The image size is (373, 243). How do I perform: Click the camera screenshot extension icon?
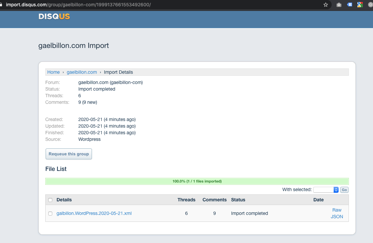coord(338,5)
